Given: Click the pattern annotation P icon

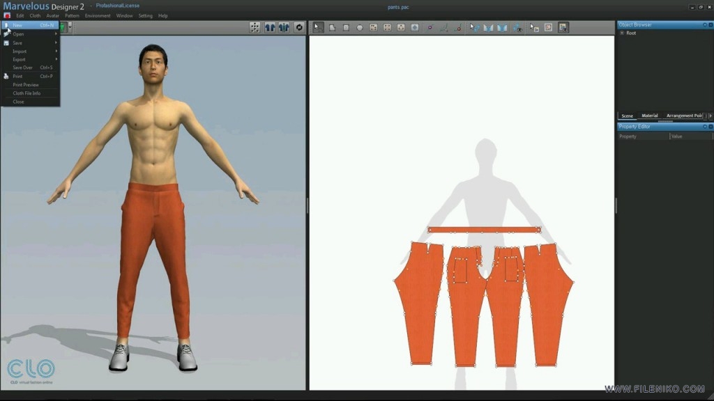Looking at the screenshot, I should [548, 28].
